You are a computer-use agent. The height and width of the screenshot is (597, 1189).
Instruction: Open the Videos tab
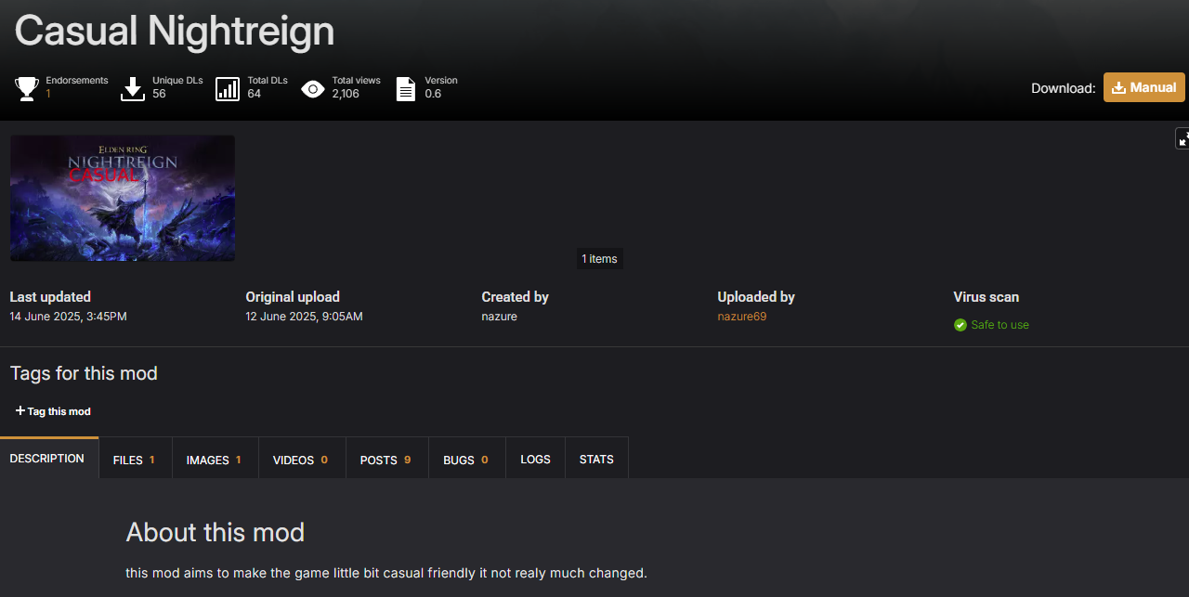point(300,460)
